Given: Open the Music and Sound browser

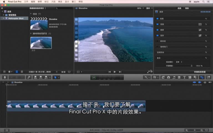Looking at the screenshot, I should pos(174,77).
